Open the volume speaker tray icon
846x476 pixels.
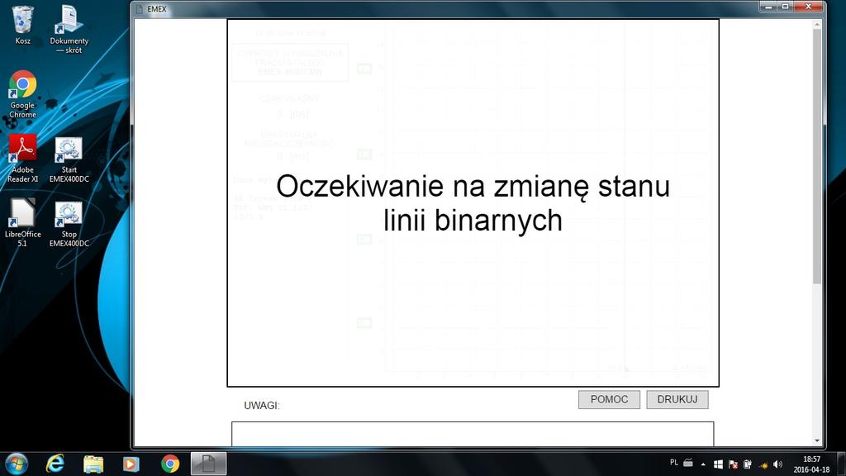[777, 464]
